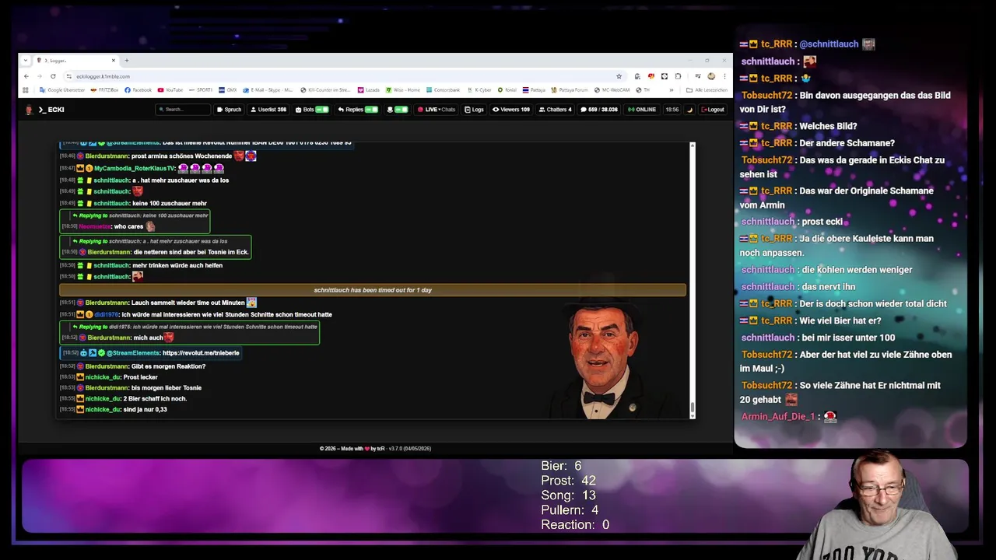Open the Userlist 356 panel
This screenshot has height=560, width=996.
pos(268,110)
